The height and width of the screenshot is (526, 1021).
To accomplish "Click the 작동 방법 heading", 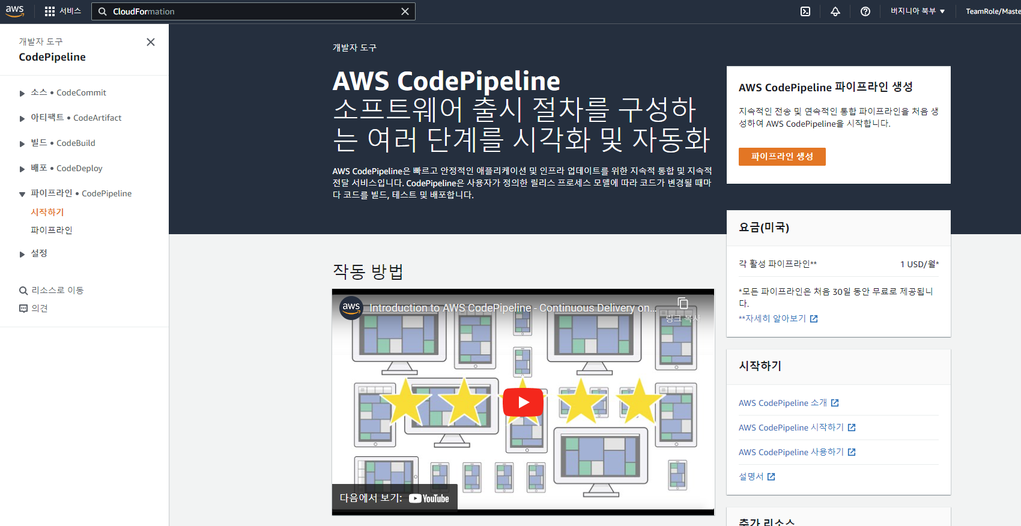I will click(368, 272).
